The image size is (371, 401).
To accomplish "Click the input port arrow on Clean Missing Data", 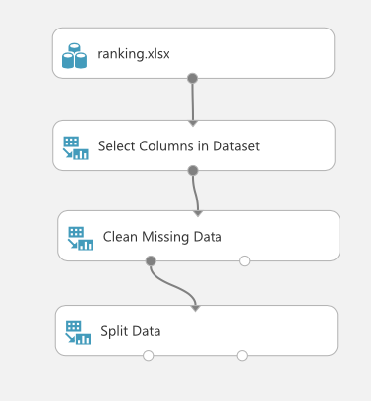I will 198,214.
